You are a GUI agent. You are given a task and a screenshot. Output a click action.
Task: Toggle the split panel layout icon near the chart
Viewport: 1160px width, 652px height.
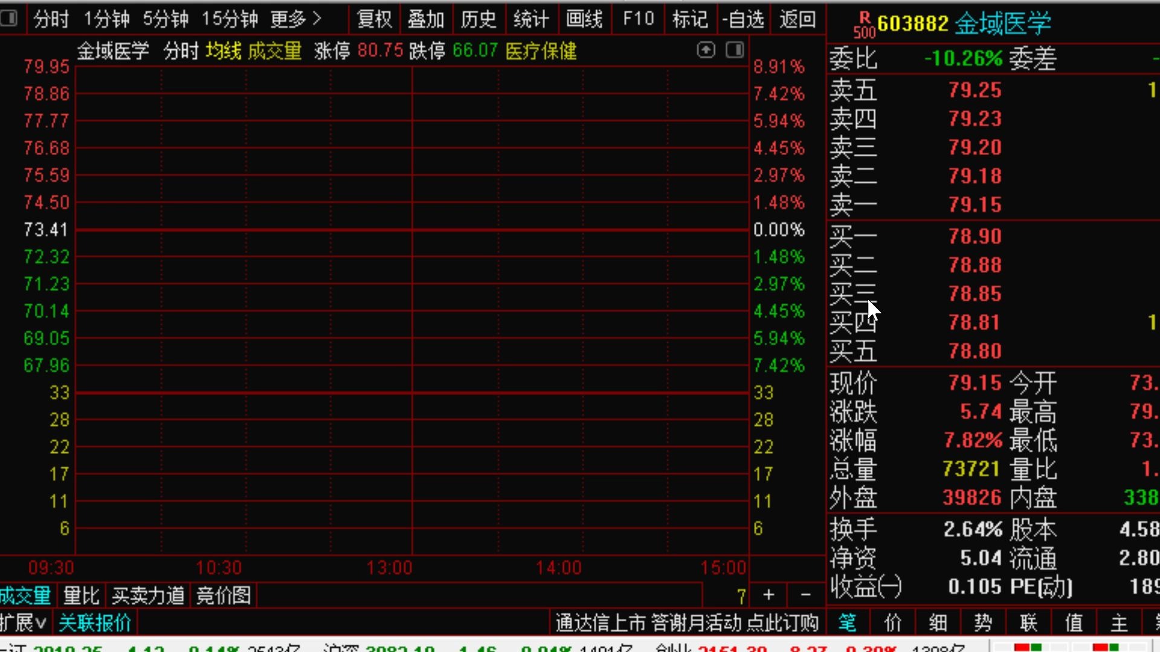pos(734,50)
